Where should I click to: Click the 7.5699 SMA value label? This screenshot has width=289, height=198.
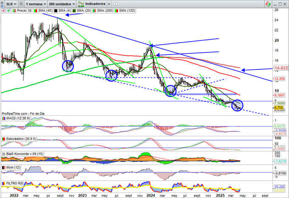(280, 103)
